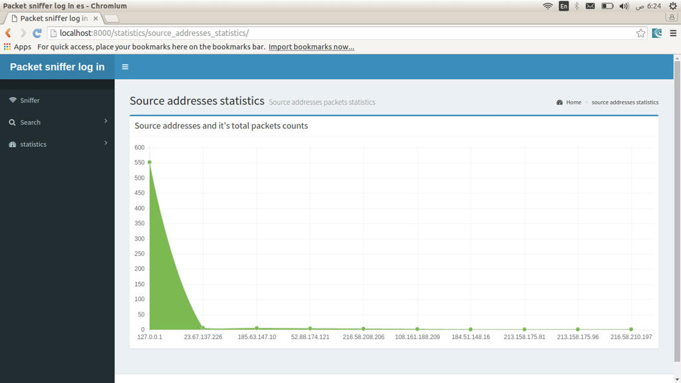Navigate back using the browser arrow
This screenshot has height=383, width=681.
click(x=8, y=32)
